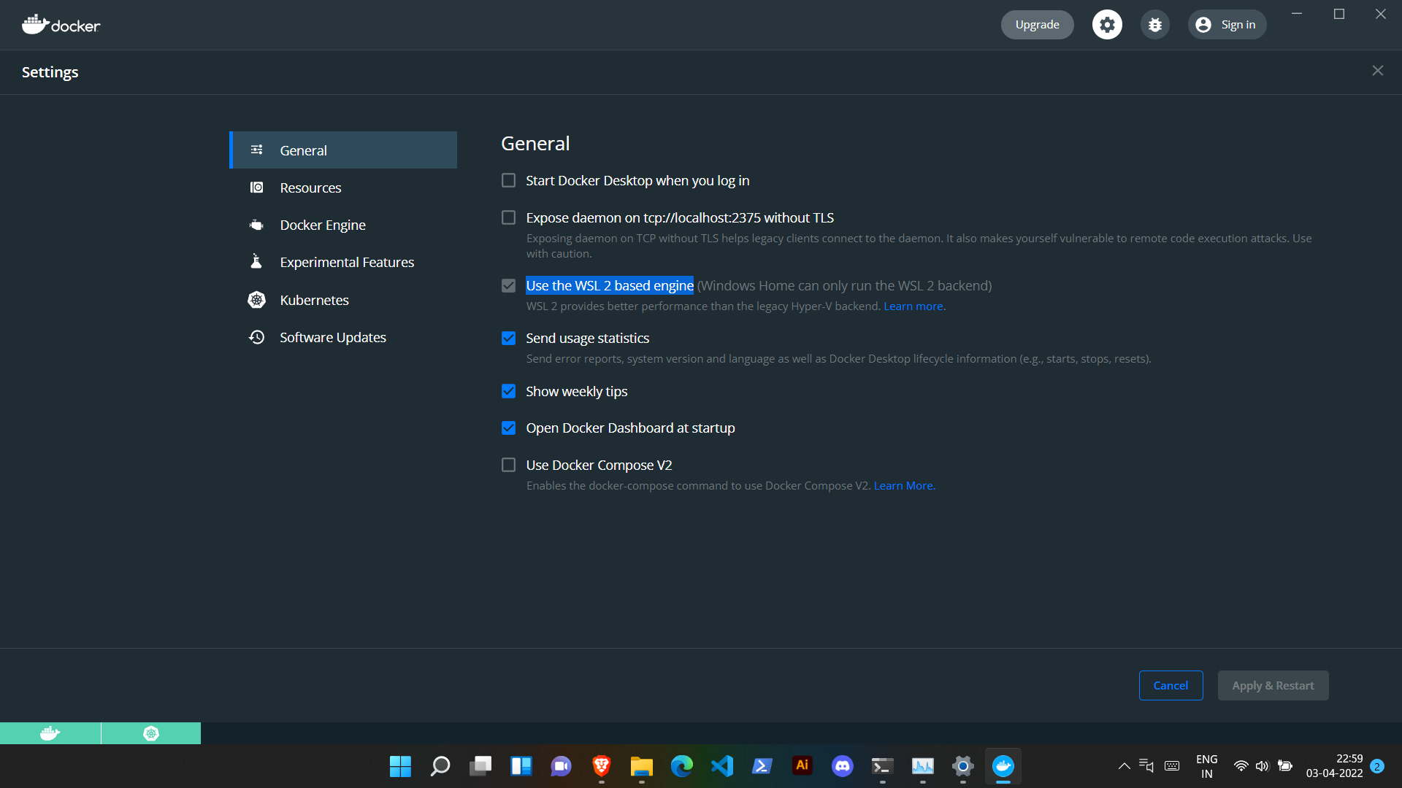The height and width of the screenshot is (788, 1402).
Task: Uncheck Open Docker Dashboard at startup
Action: point(508,428)
